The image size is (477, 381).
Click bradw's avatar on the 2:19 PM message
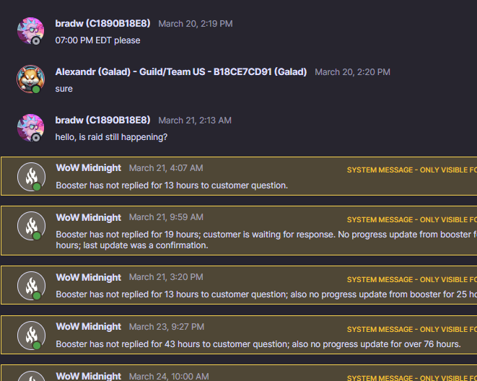click(x=31, y=31)
